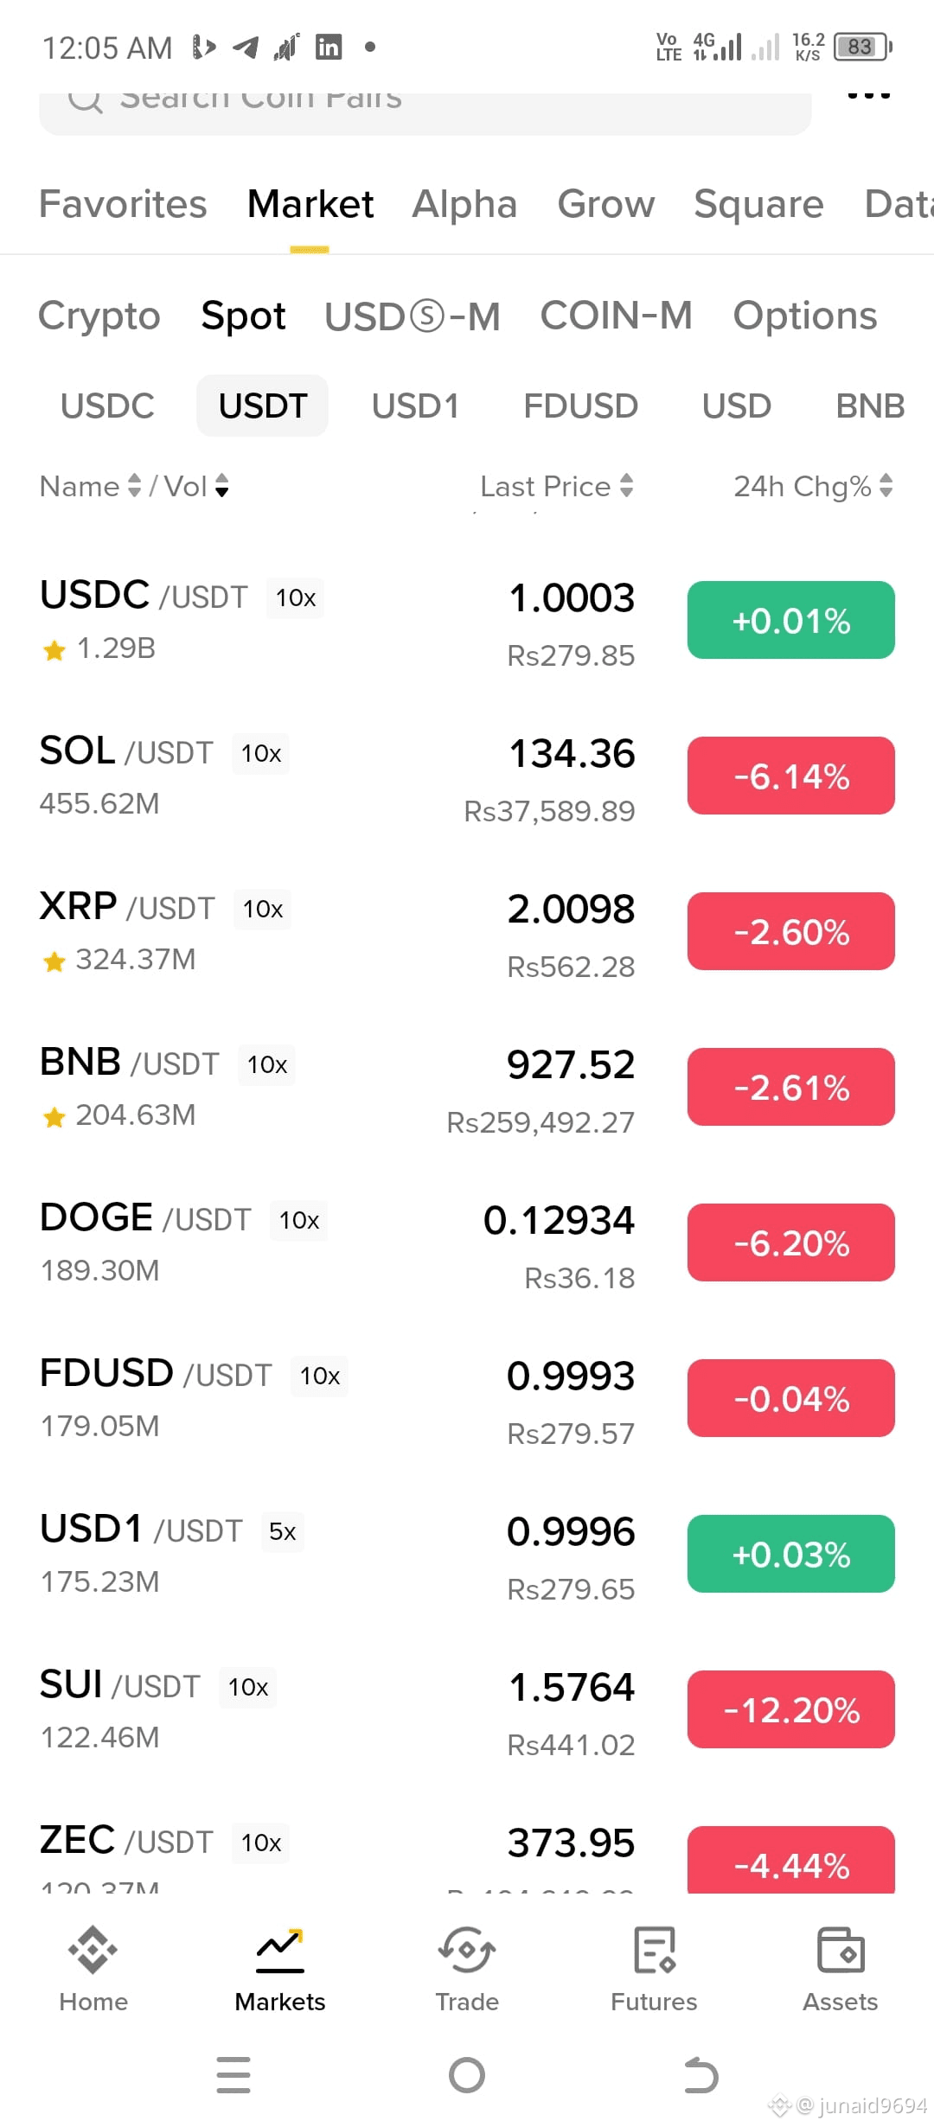Viewport: 934px width, 2127px height.
Task: Sort list by Last Price arrows
Action: pos(627,486)
